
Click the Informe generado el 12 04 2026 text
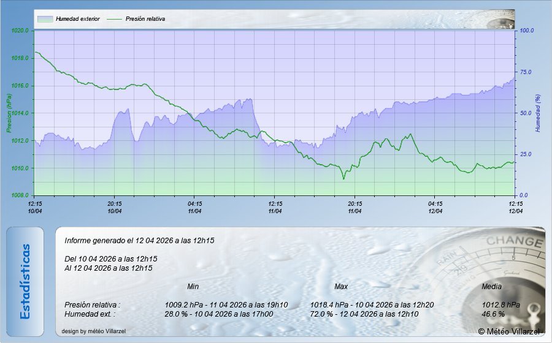click(139, 241)
